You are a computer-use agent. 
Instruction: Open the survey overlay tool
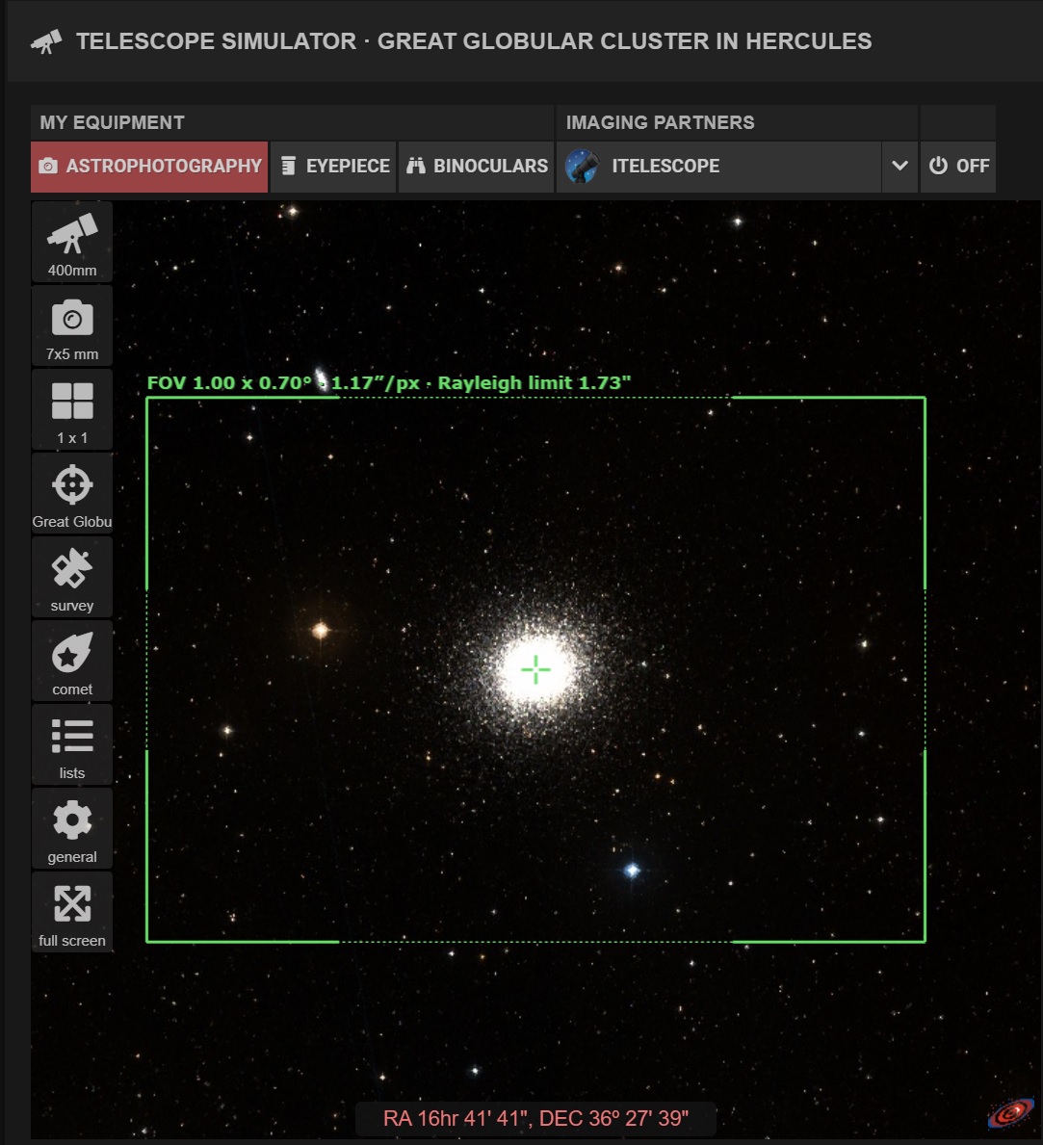pos(71,576)
